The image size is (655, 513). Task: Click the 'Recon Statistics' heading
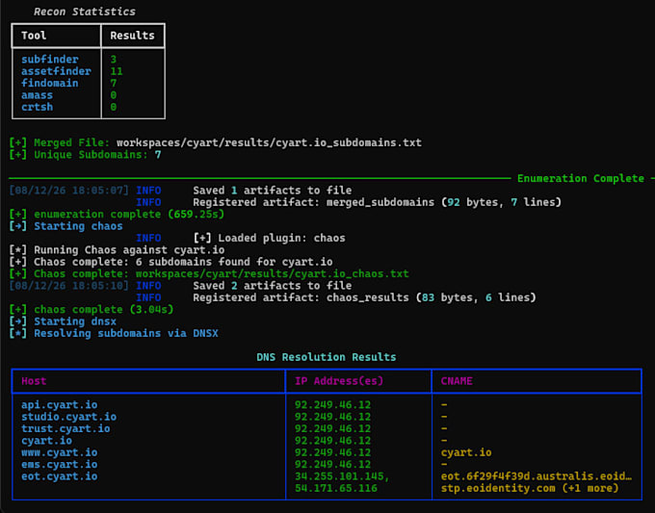(85, 12)
